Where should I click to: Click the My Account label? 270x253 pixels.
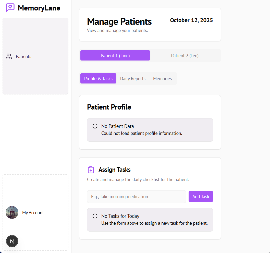(x=33, y=213)
